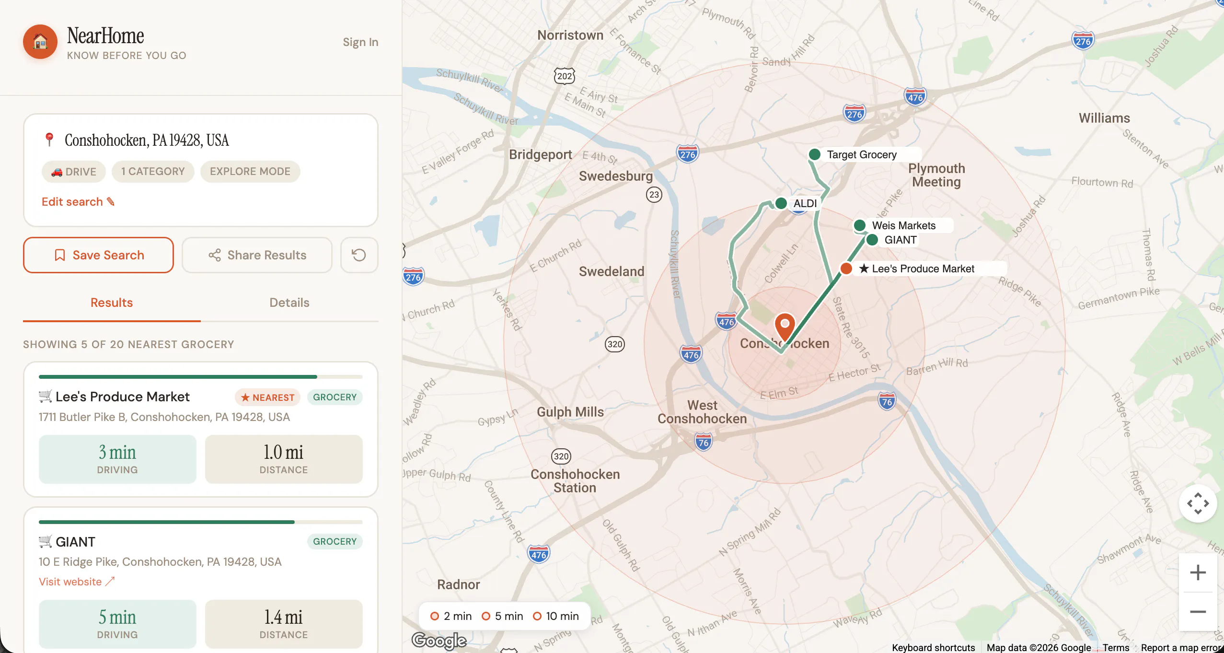1224x653 pixels.
Task: Click the red location pin beside Conshohocken address
Action: pos(49,140)
